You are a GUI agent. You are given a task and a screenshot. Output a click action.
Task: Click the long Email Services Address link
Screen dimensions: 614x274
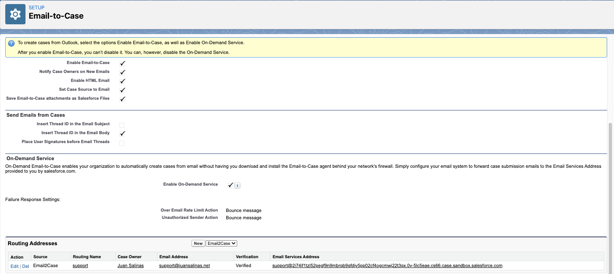387,265
